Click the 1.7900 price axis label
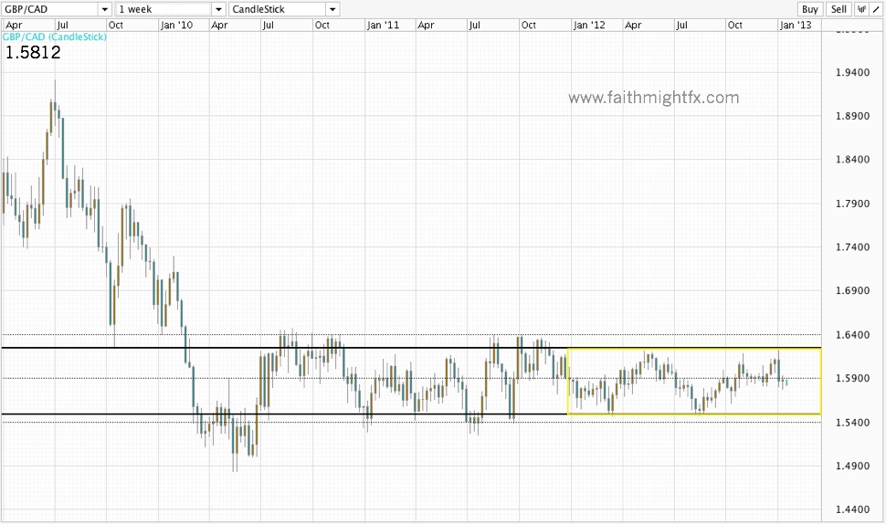This screenshot has height=524, width=886. (x=852, y=204)
